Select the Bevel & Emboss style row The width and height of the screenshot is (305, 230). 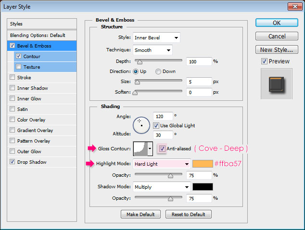(x=42, y=46)
